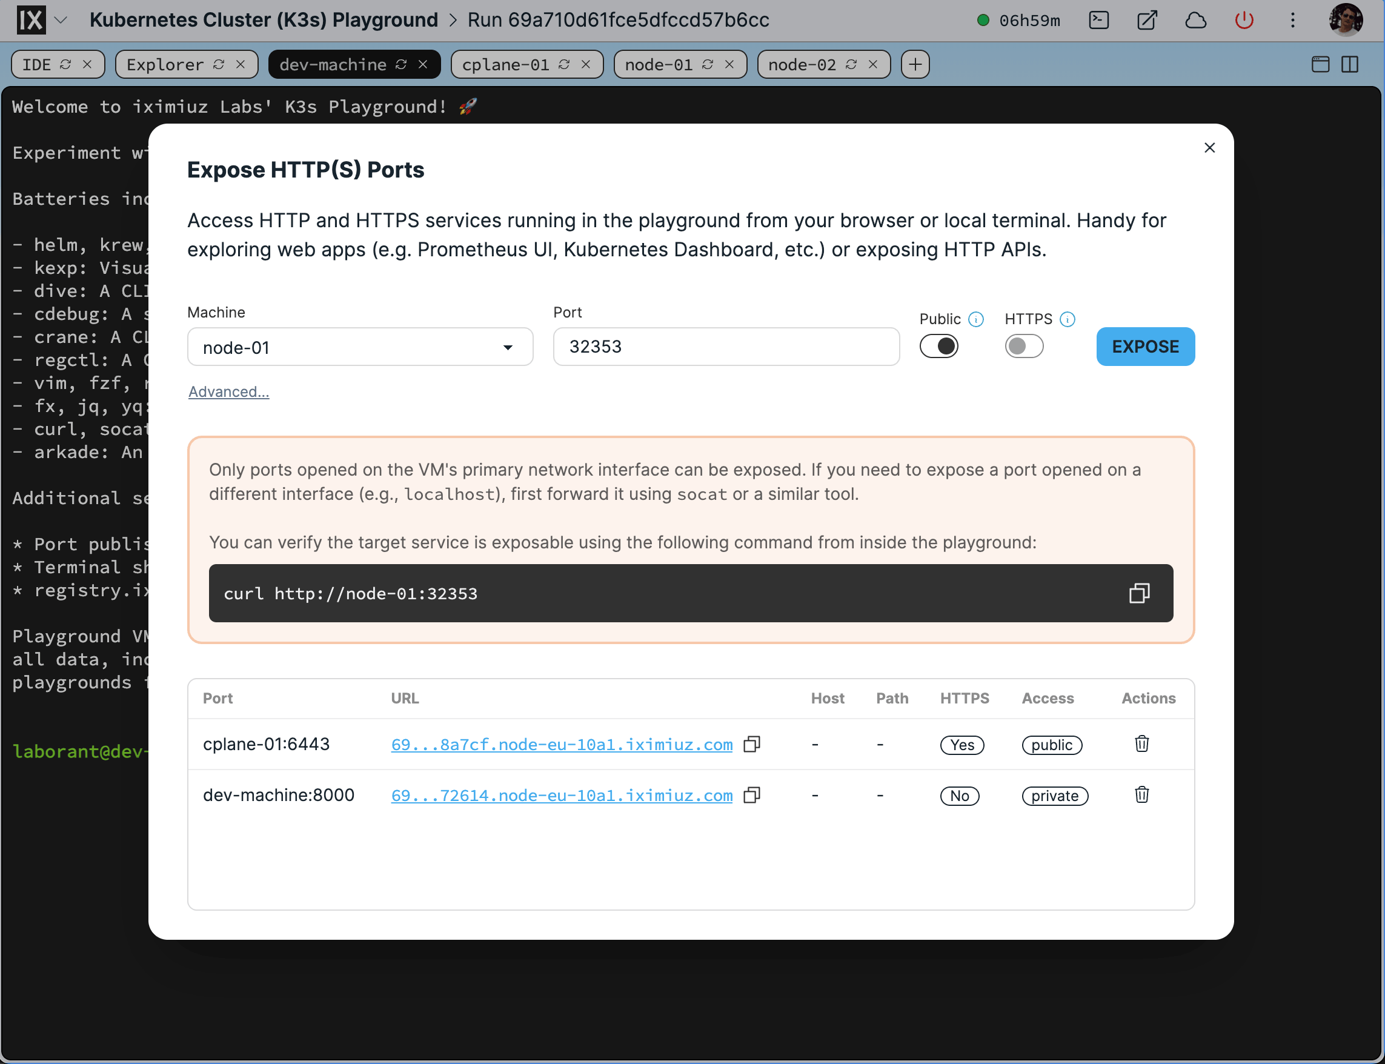This screenshot has width=1385, height=1064.
Task: Click the cloud sync icon
Action: [x=1195, y=19]
